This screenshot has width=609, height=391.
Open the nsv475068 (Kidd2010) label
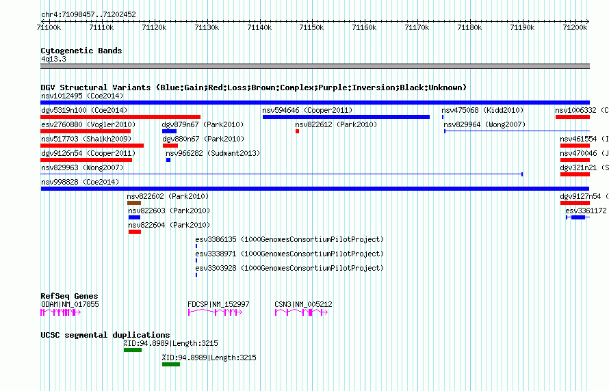[482, 110]
